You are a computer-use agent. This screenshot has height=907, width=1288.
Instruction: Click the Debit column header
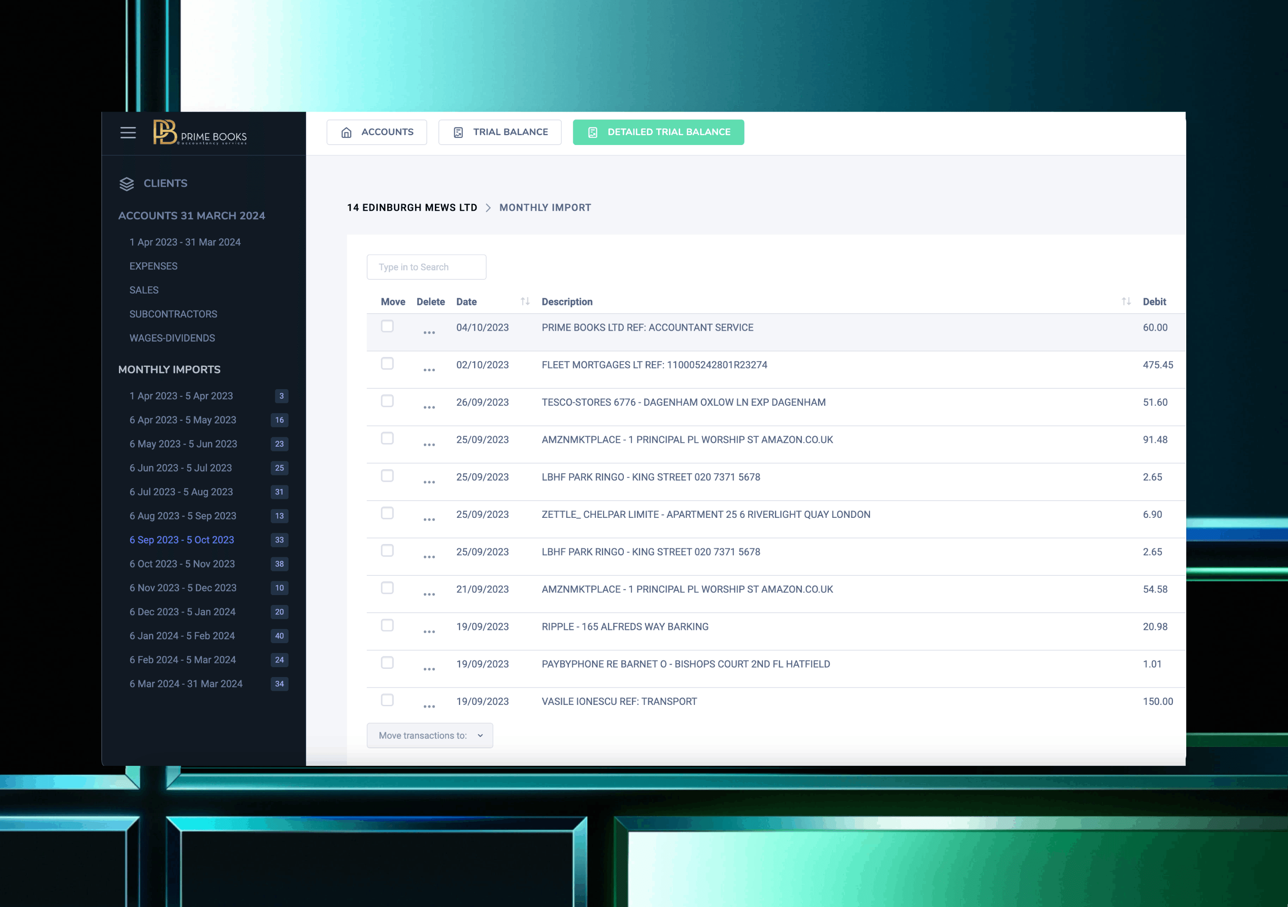(x=1154, y=302)
